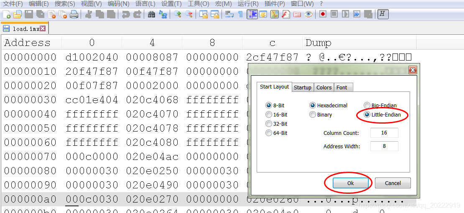Image resolution: width=464 pixels, height=213 pixels.
Task: Toggle HEX-Editor view H icon
Action: (x=383, y=14)
